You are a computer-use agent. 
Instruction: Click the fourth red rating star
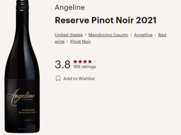point(90,62)
